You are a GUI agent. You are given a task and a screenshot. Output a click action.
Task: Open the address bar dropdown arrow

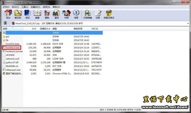(188, 23)
